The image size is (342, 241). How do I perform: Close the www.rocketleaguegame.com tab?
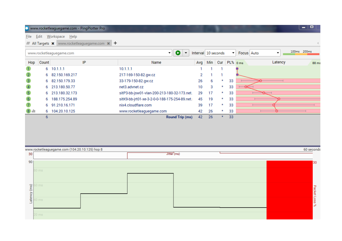[109, 43]
